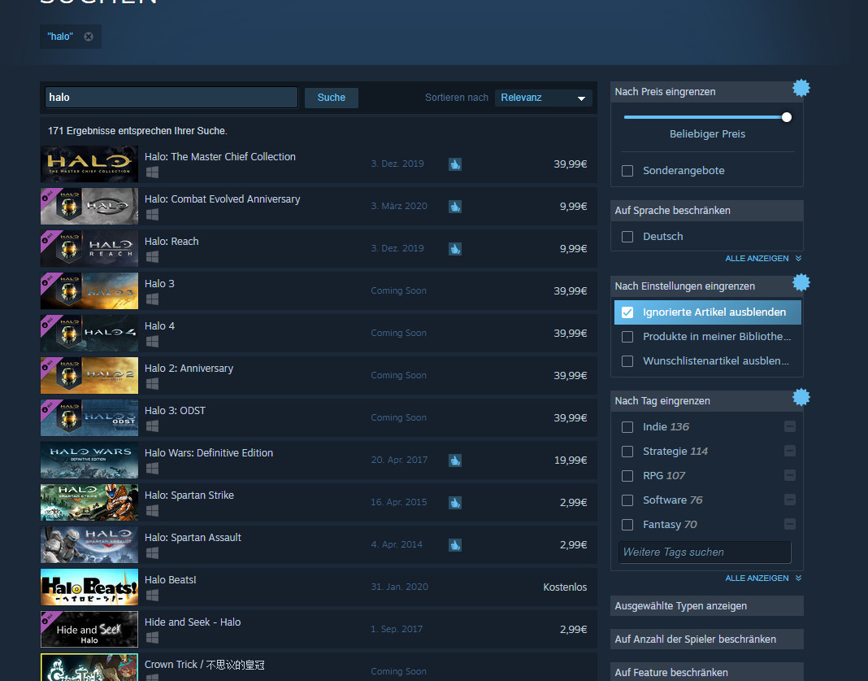Viewport: 868px width, 681px height.
Task: Exclude the Indie tag with minus icon
Action: click(x=790, y=426)
